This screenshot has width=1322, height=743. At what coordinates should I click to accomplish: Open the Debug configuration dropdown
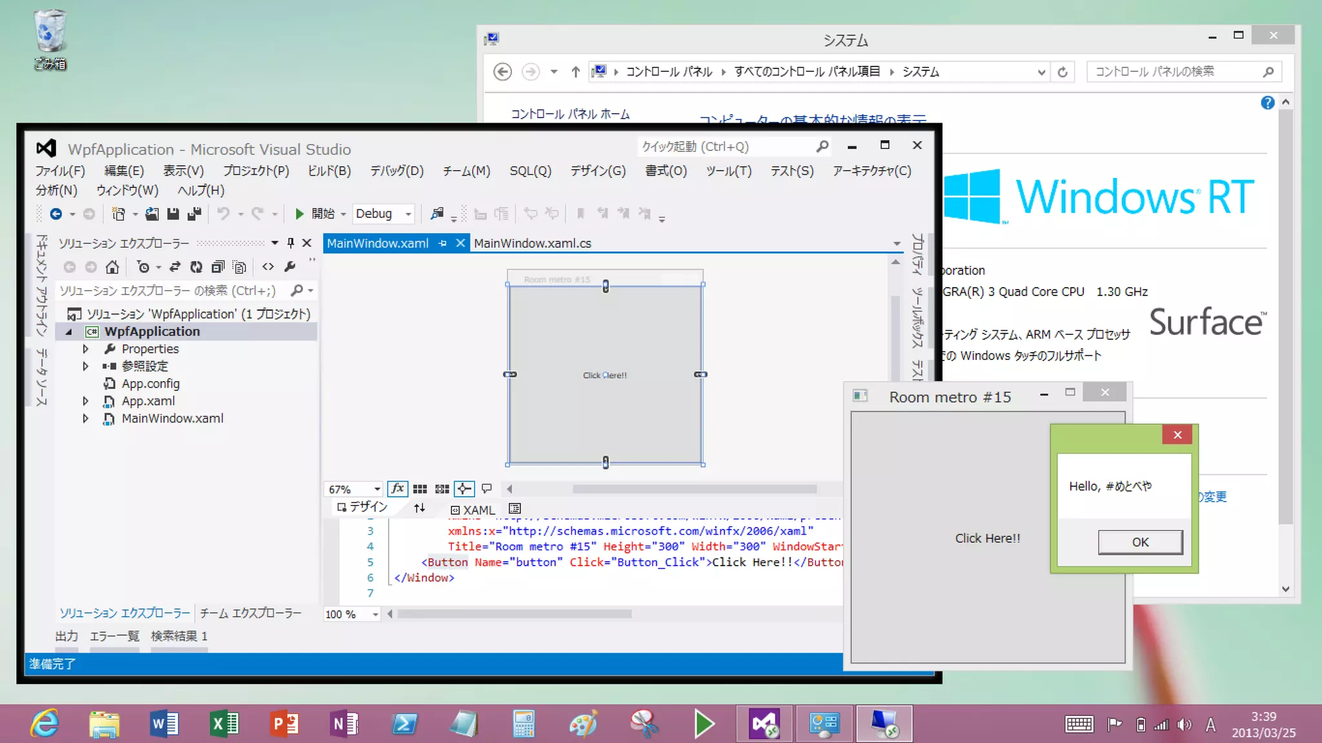tap(408, 214)
